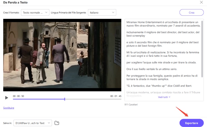This screenshot has width=207, height=127.
Task: Click the paragraph 'Mi fa un'occhiata di realizzazione'
Action: click(163, 54)
